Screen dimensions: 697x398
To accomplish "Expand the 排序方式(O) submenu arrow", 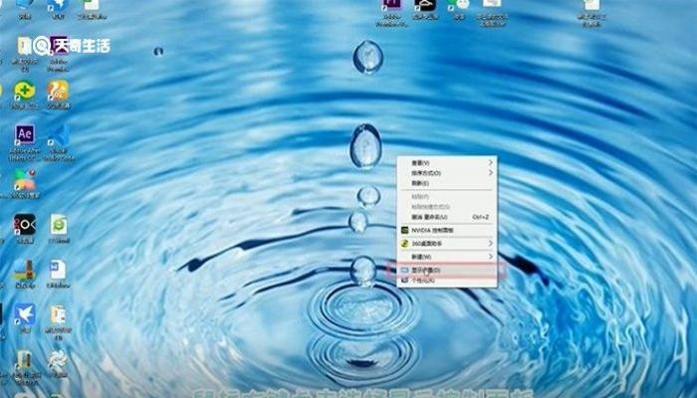I will click(491, 172).
